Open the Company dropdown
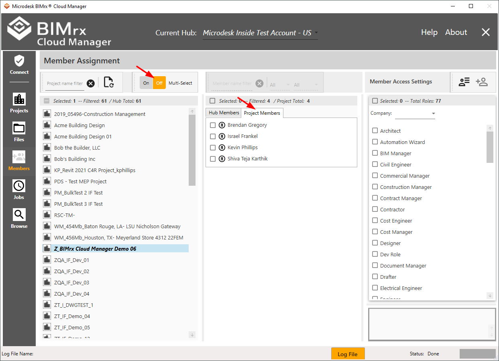 (415, 114)
